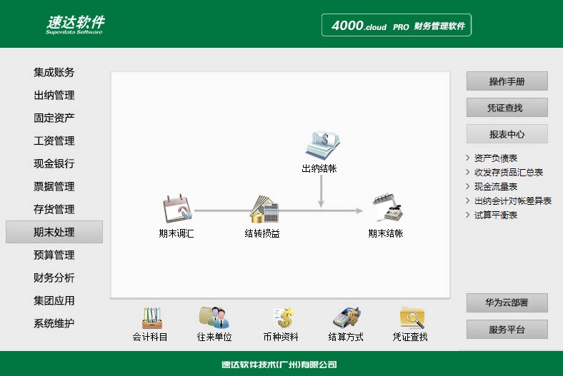Select 固定资产 in the sidebar
The image size is (563, 376).
(54, 118)
